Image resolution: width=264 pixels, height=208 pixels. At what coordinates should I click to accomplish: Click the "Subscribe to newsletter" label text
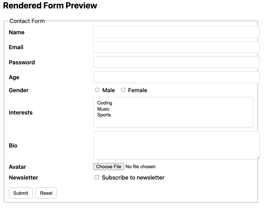[133, 178]
